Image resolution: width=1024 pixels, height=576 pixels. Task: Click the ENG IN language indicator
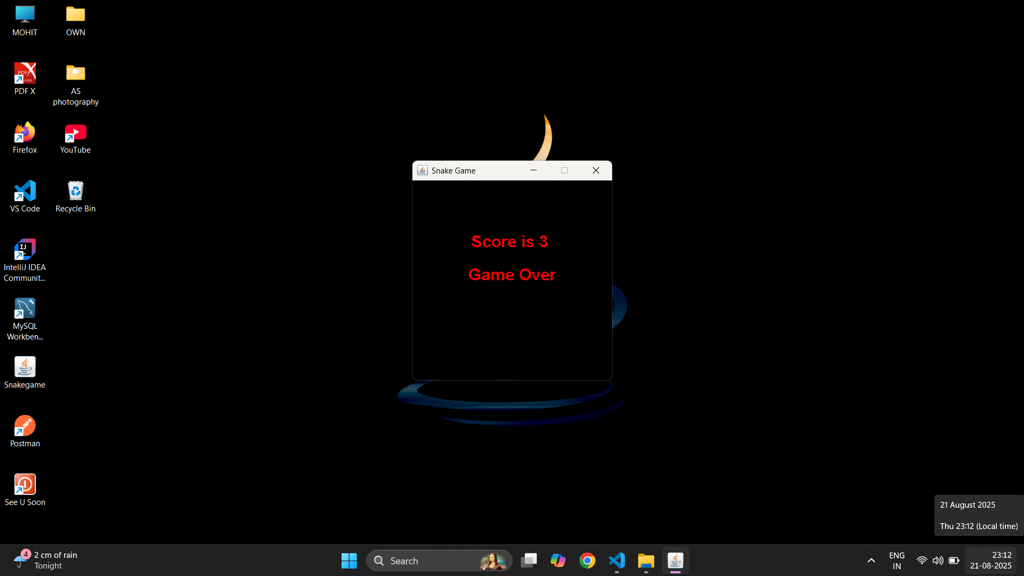[896, 561]
